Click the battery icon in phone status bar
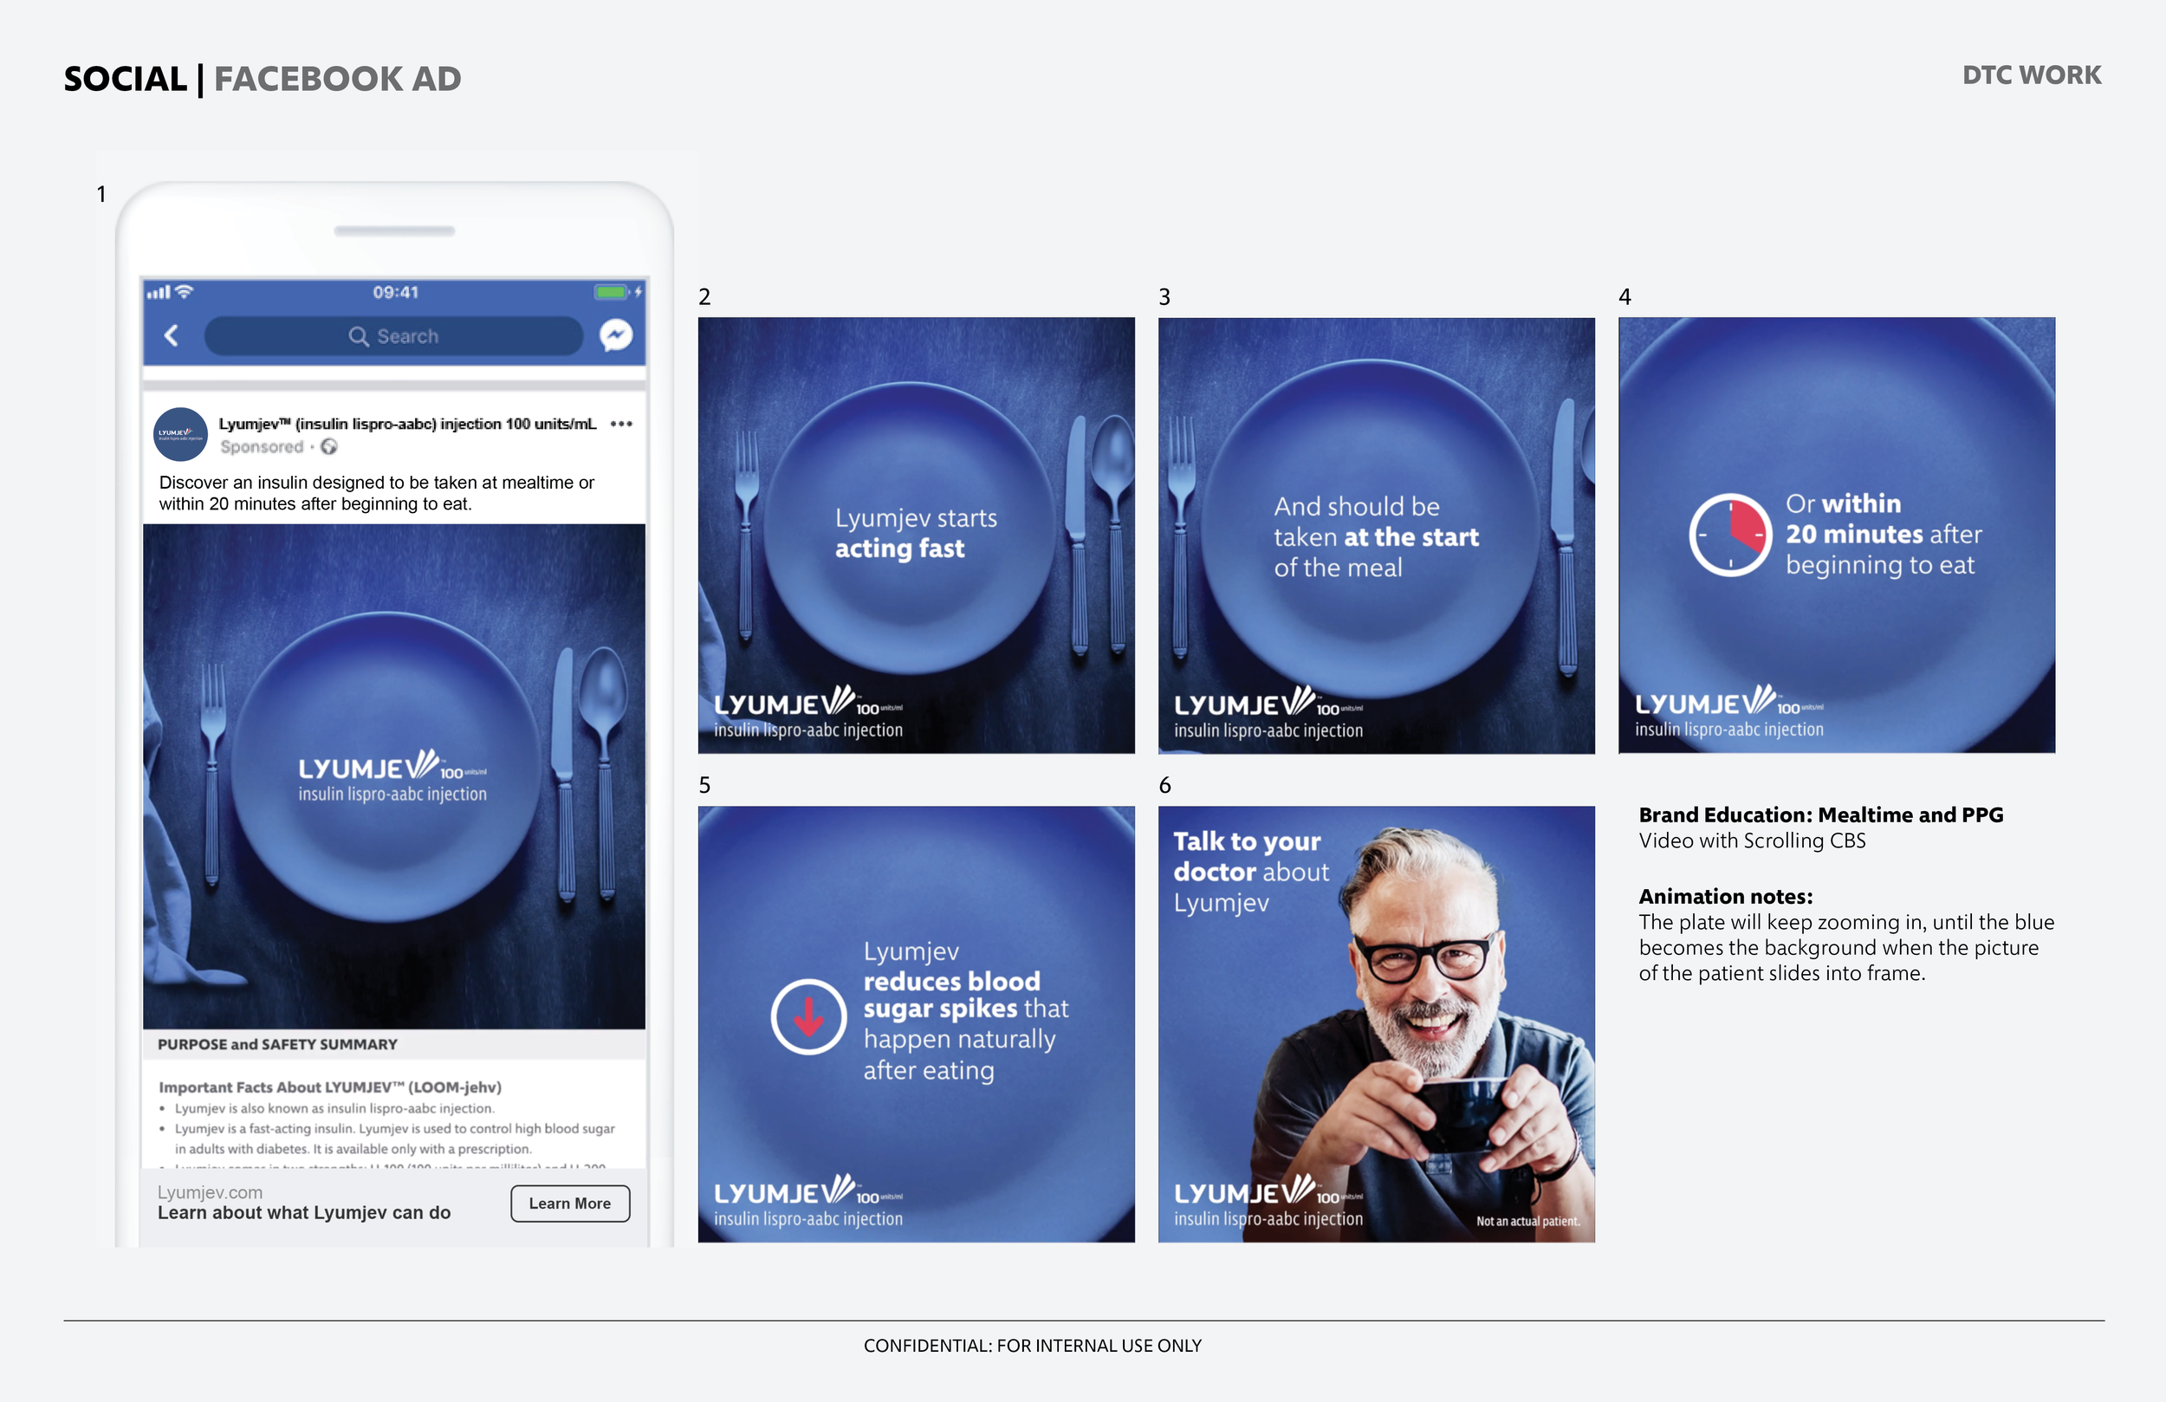Viewport: 2166px width, 1402px height. pos(612,292)
